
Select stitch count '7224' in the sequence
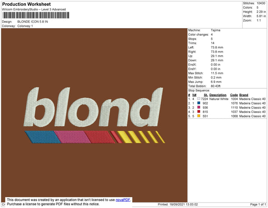click(205, 99)
